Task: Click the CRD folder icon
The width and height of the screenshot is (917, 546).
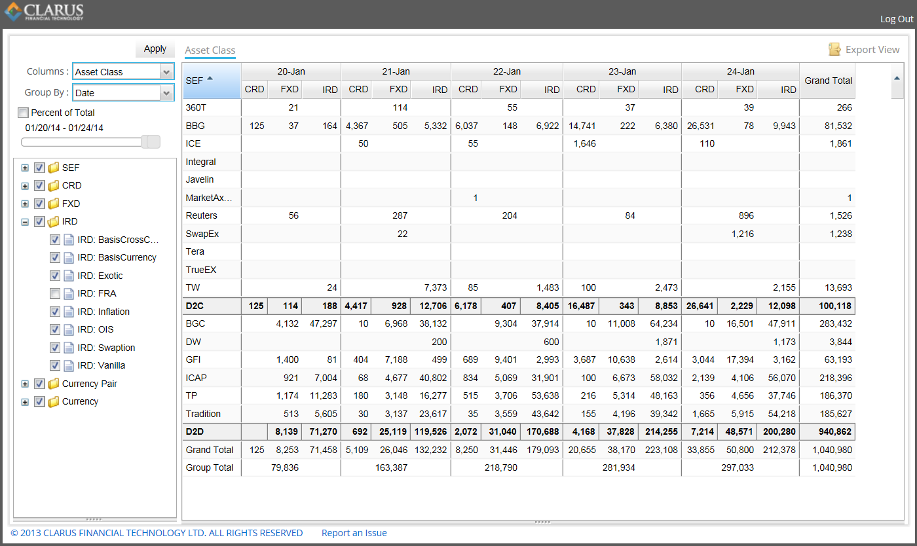Action: pos(54,185)
